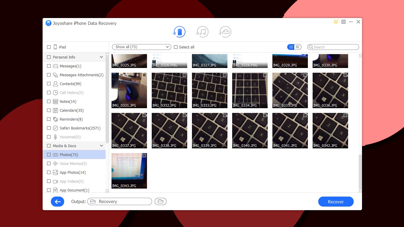Open Calendars(35) category

coord(72,111)
